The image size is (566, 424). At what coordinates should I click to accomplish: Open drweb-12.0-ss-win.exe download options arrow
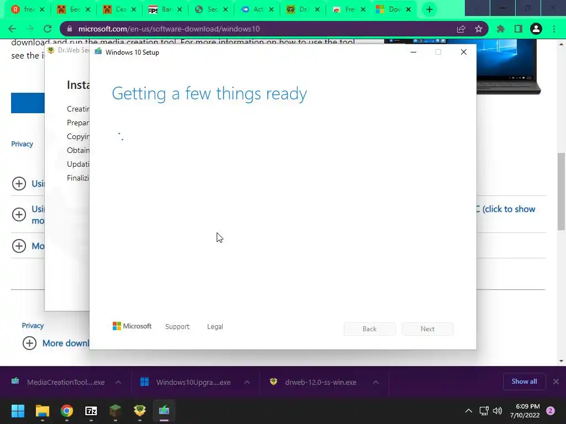point(375,382)
